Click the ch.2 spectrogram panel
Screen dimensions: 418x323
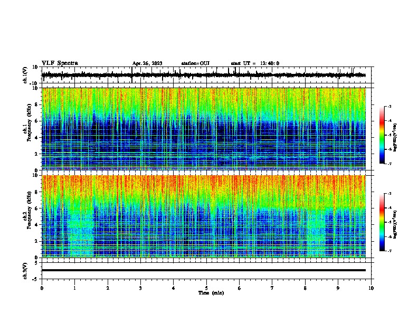pos(204,216)
